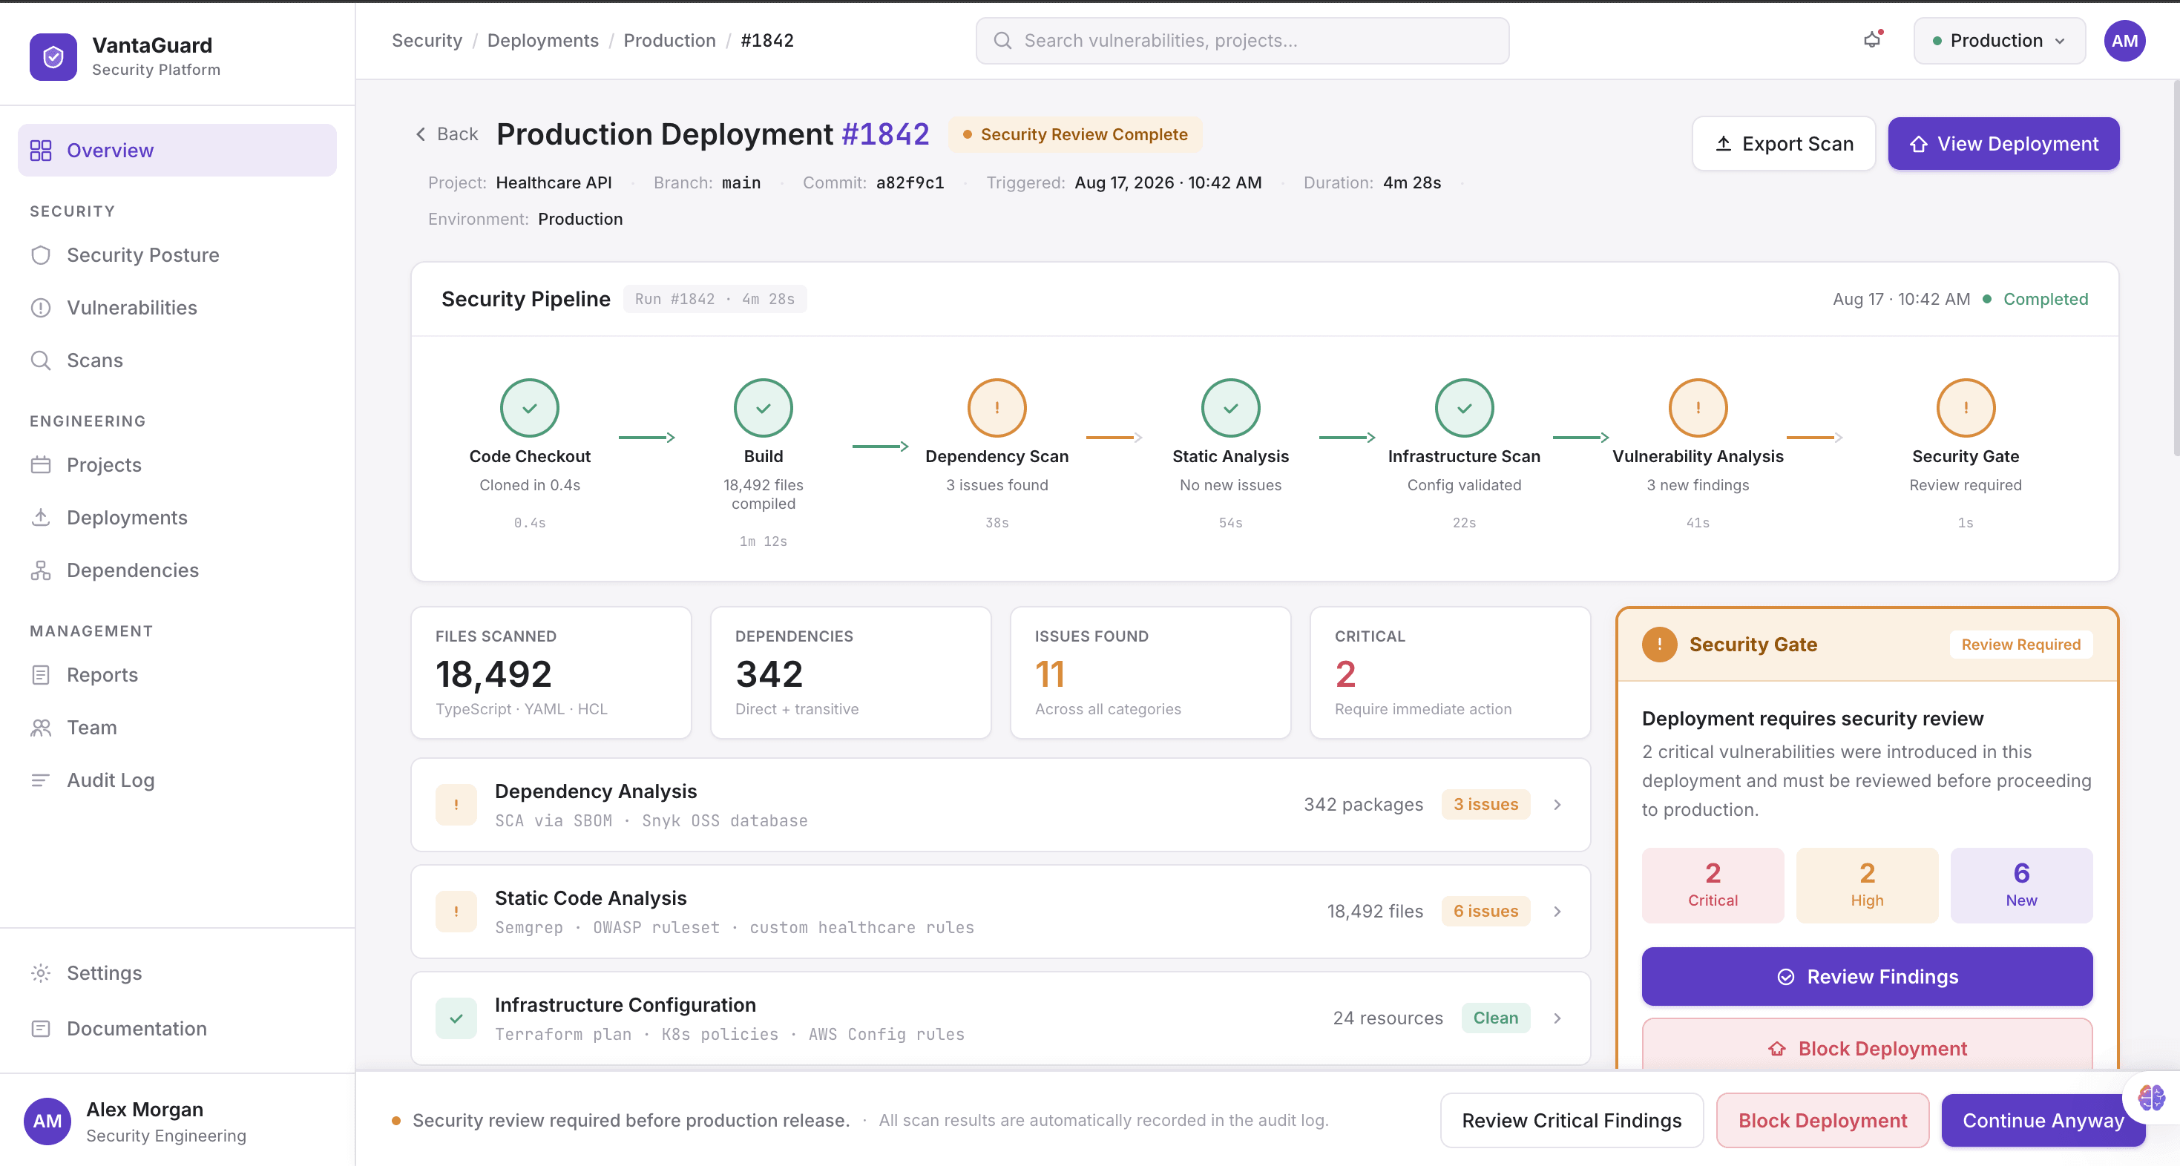Click the Alex Morgan user profile
The image size is (2180, 1166).
177,1121
